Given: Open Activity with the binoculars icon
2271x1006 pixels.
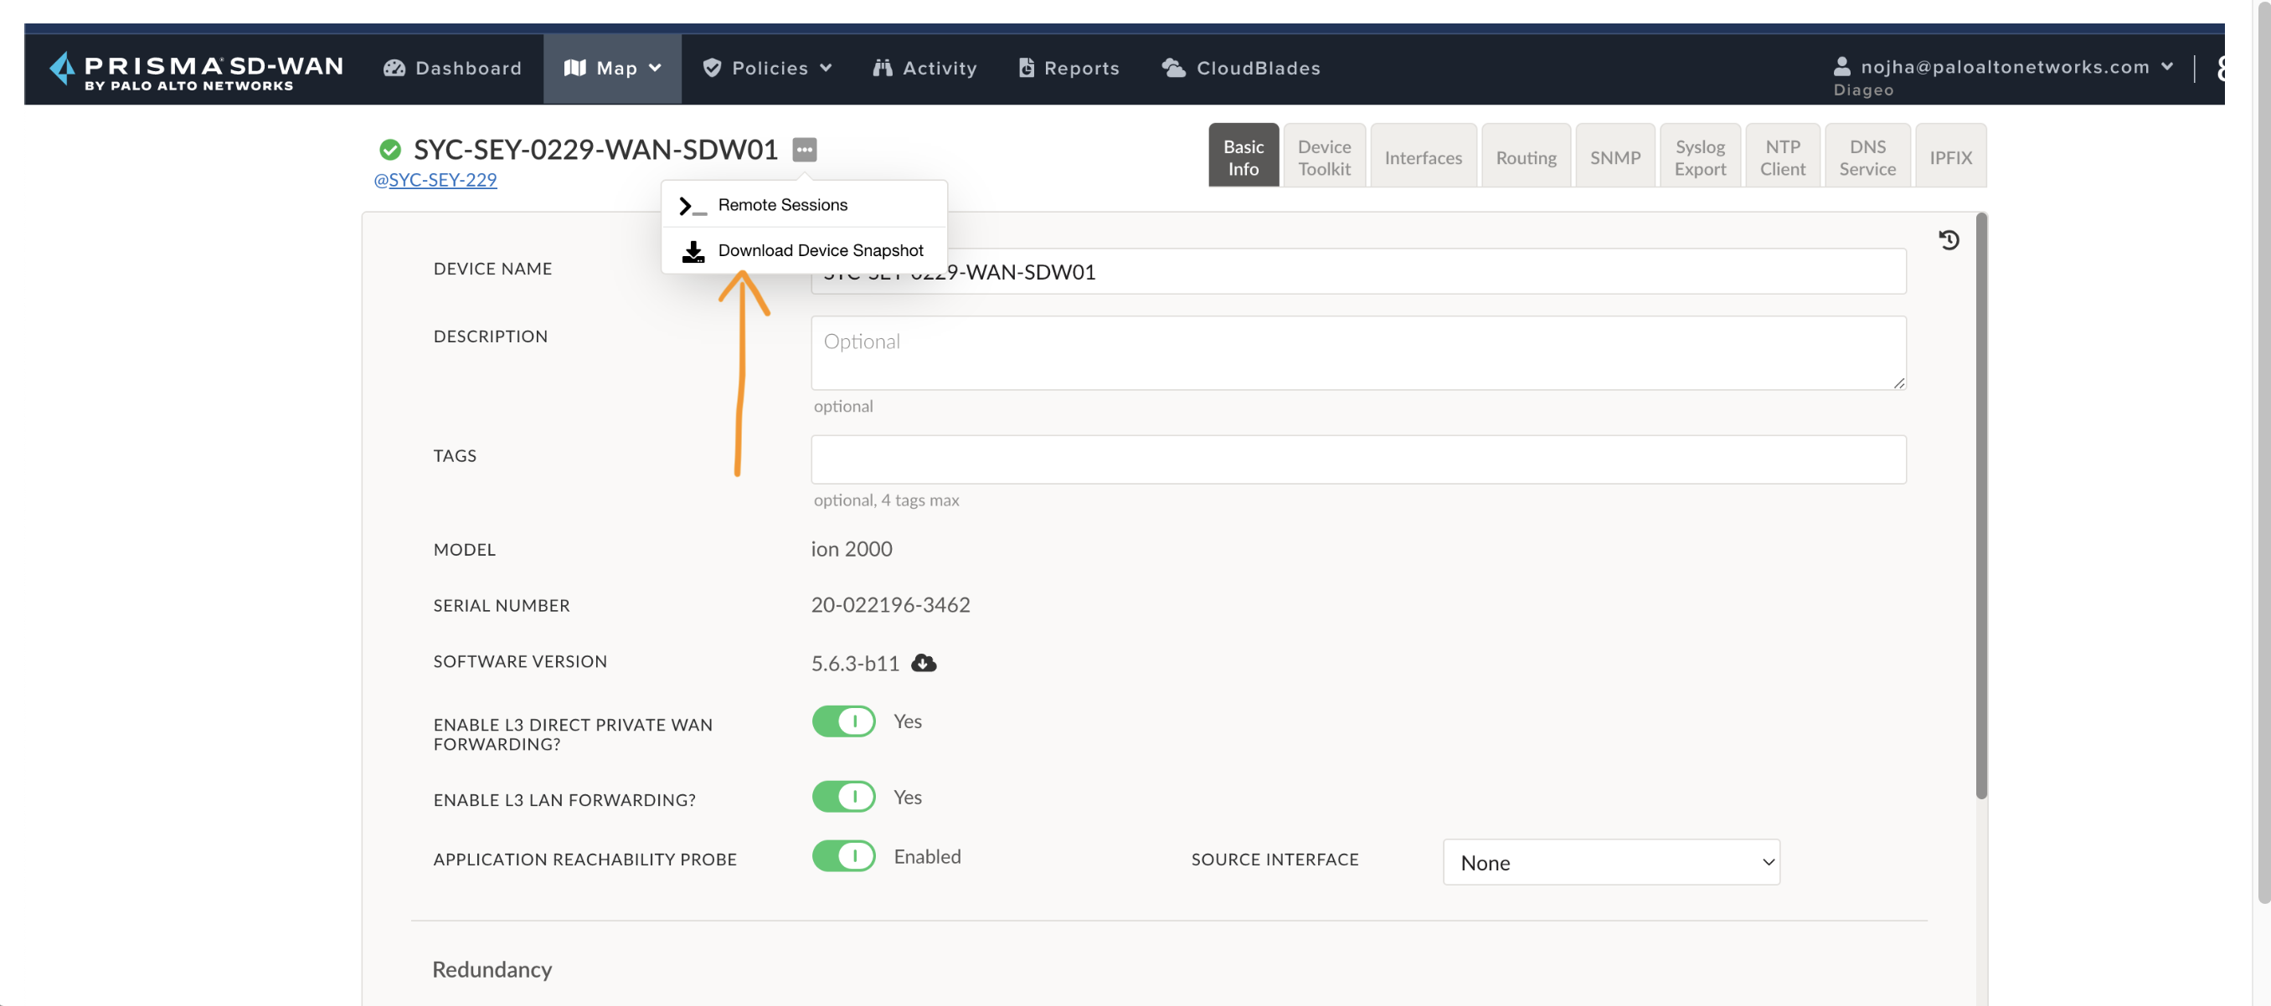Looking at the screenshot, I should [x=883, y=68].
